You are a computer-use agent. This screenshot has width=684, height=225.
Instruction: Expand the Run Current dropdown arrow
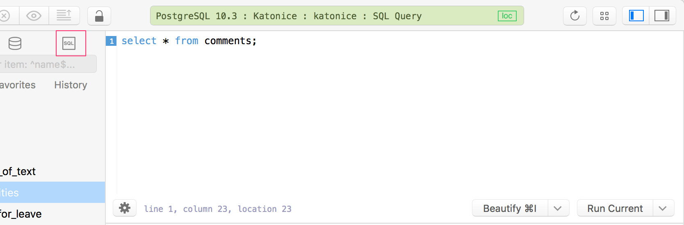[x=663, y=208]
